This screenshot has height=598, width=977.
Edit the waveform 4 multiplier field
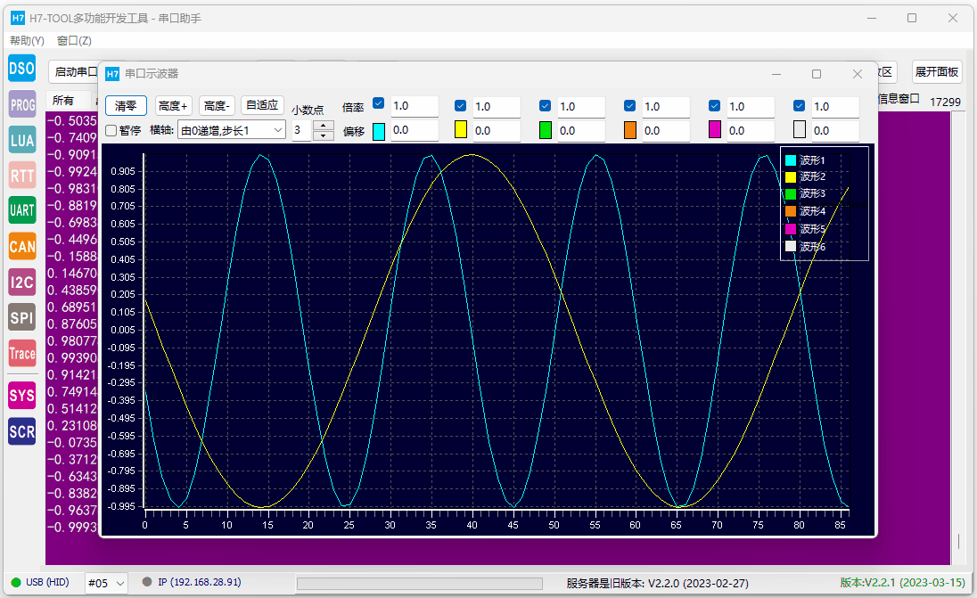667,107
